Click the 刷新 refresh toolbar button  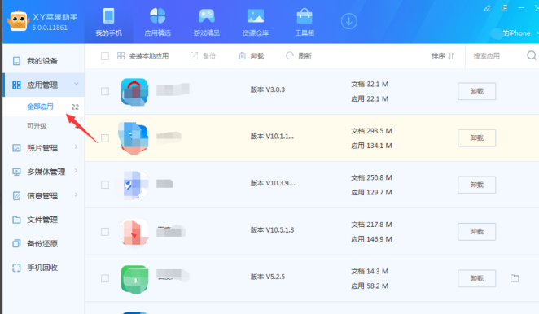click(x=299, y=56)
